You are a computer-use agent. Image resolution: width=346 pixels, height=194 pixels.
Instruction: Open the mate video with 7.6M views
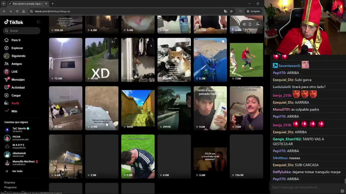(x=246, y=108)
